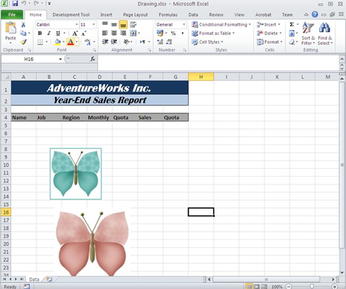Viewport: 346px width, 289px height.
Task: Toggle Bold formatting
Action: (40, 33)
